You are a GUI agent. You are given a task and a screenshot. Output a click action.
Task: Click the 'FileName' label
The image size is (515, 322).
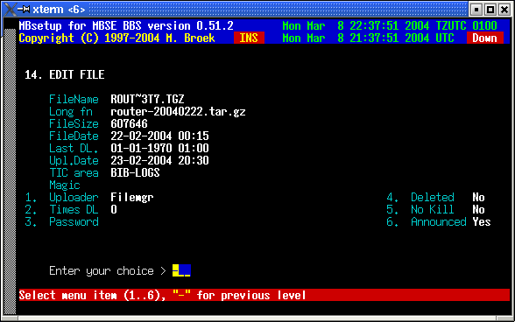coord(74,99)
